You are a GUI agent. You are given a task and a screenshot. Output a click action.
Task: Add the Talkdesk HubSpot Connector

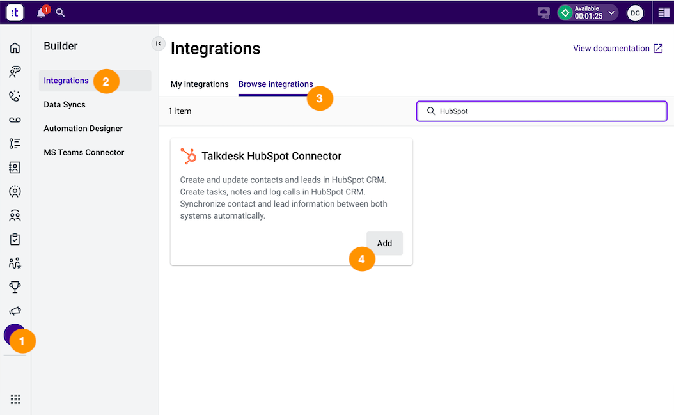(x=384, y=243)
